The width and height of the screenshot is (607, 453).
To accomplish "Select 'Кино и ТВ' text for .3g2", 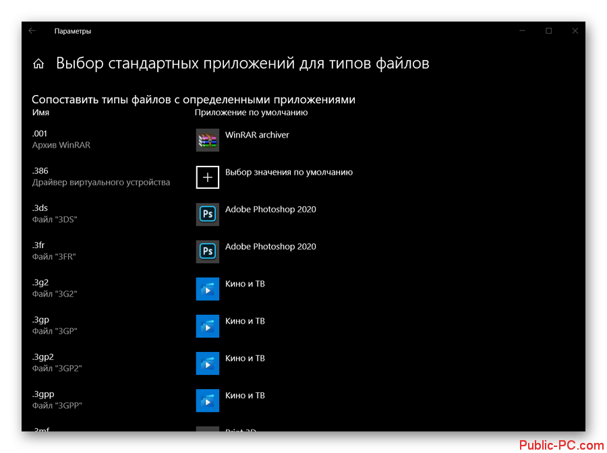I will (245, 284).
